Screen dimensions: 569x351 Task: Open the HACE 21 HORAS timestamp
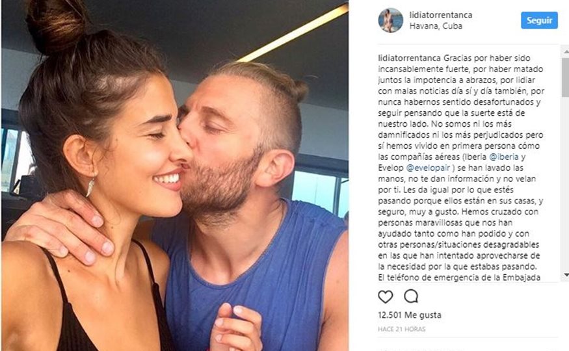tap(402, 330)
